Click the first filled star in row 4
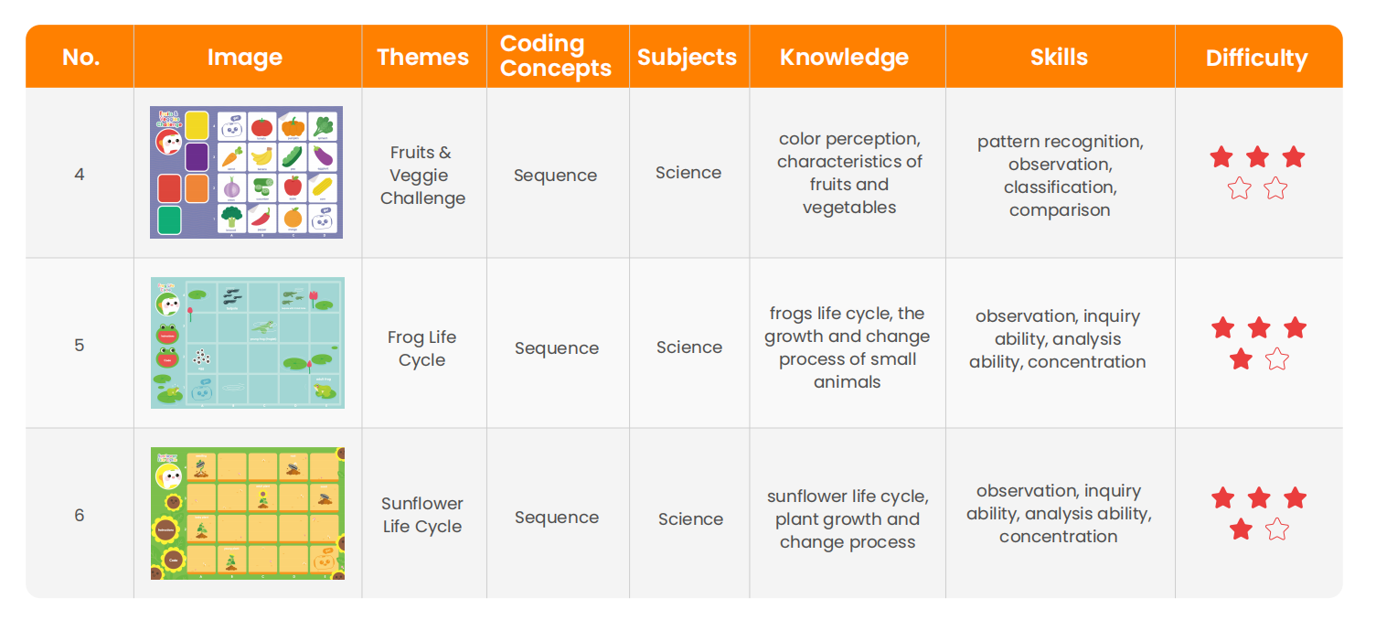This screenshot has height=641, width=1376. (x=1221, y=157)
